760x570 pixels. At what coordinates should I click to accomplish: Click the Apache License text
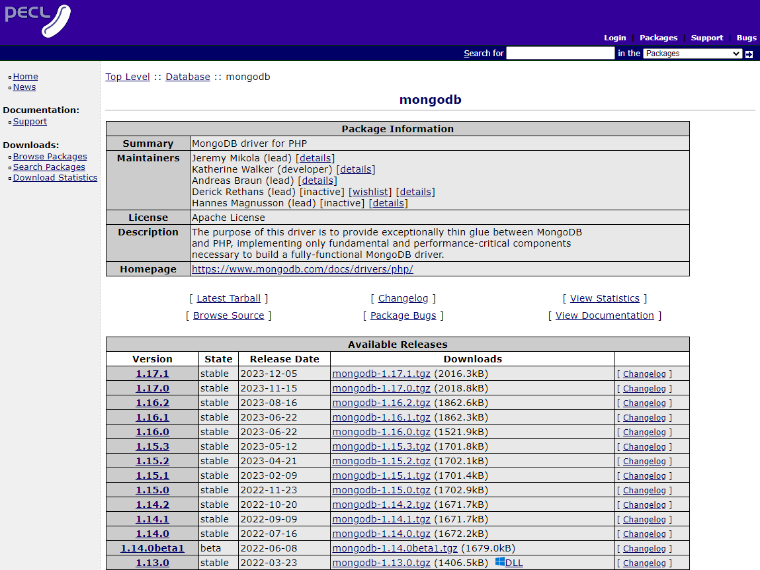pos(228,218)
